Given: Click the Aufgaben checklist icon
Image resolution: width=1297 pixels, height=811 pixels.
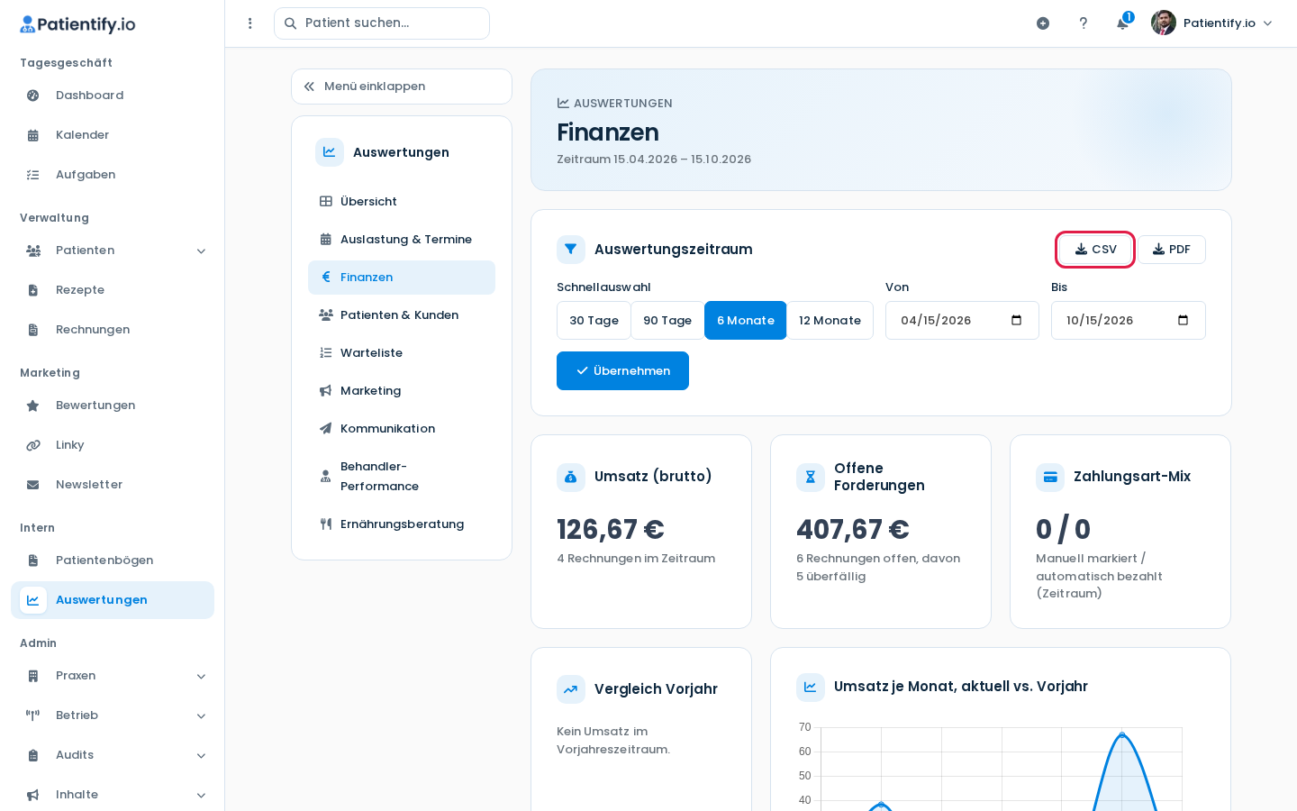Looking at the screenshot, I should coord(33,175).
